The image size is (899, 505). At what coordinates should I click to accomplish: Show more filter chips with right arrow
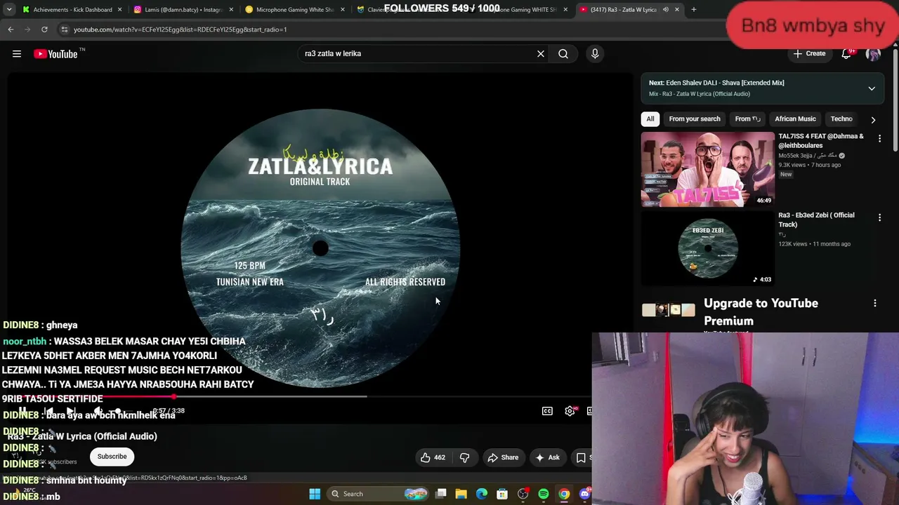[x=873, y=120]
